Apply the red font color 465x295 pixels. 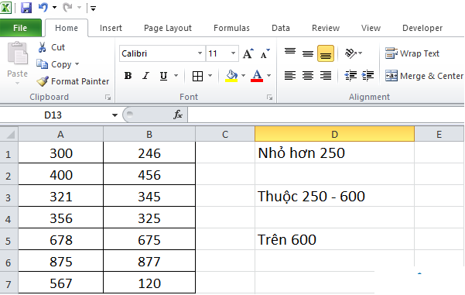coord(257,76)
